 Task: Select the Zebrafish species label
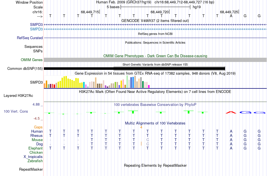(x=35, y=161)
